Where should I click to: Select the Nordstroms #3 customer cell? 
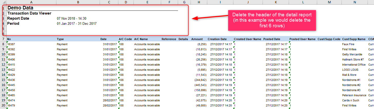[354, 90]
